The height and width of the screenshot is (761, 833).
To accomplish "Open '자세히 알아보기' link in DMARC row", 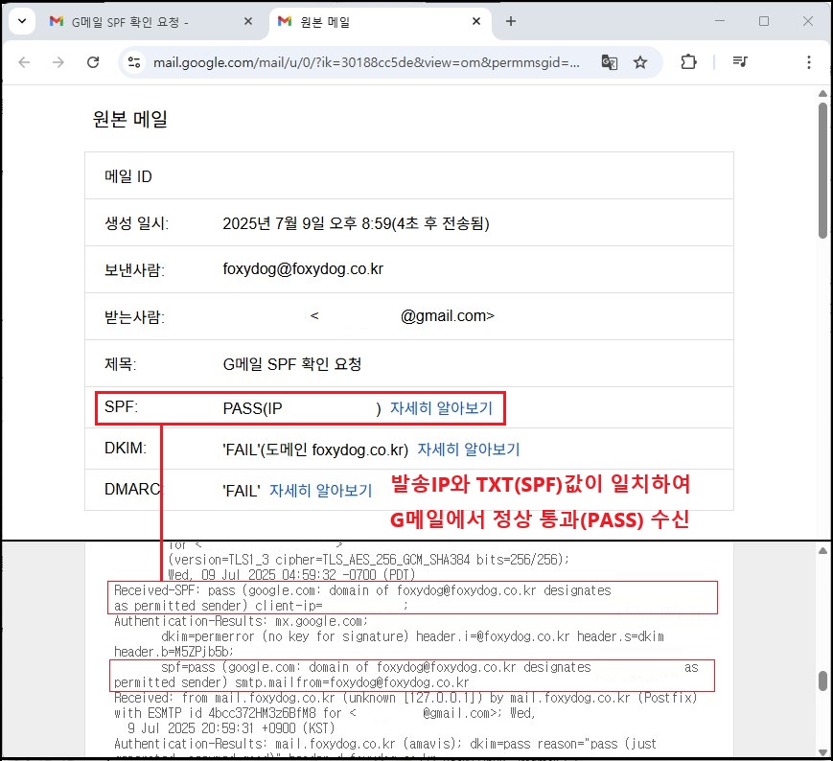I will click(321, 490).
